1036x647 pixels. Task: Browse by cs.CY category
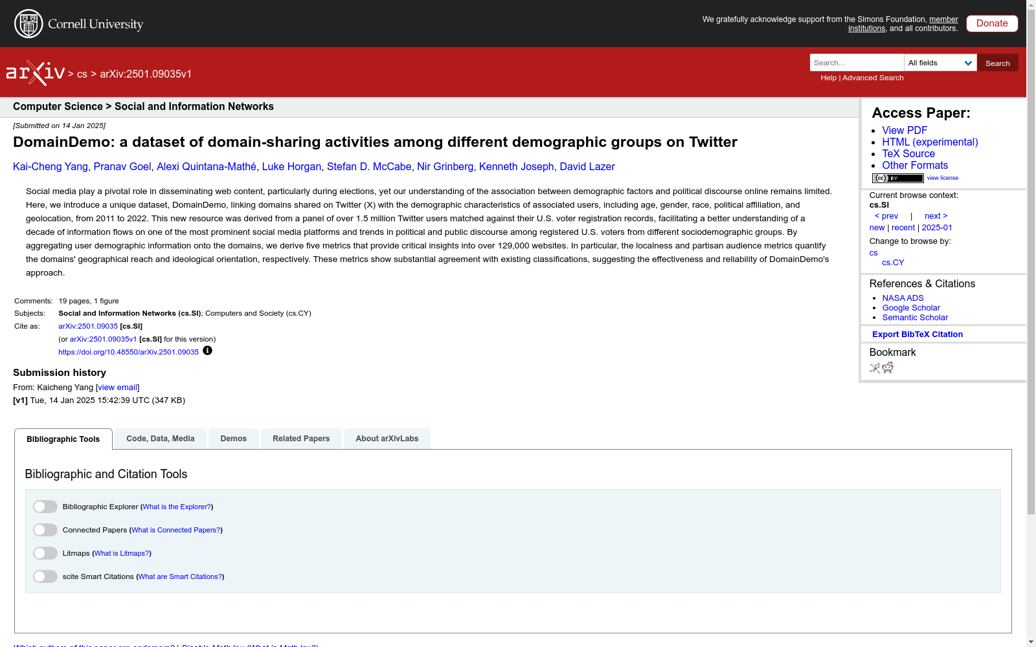click(893, 263)
